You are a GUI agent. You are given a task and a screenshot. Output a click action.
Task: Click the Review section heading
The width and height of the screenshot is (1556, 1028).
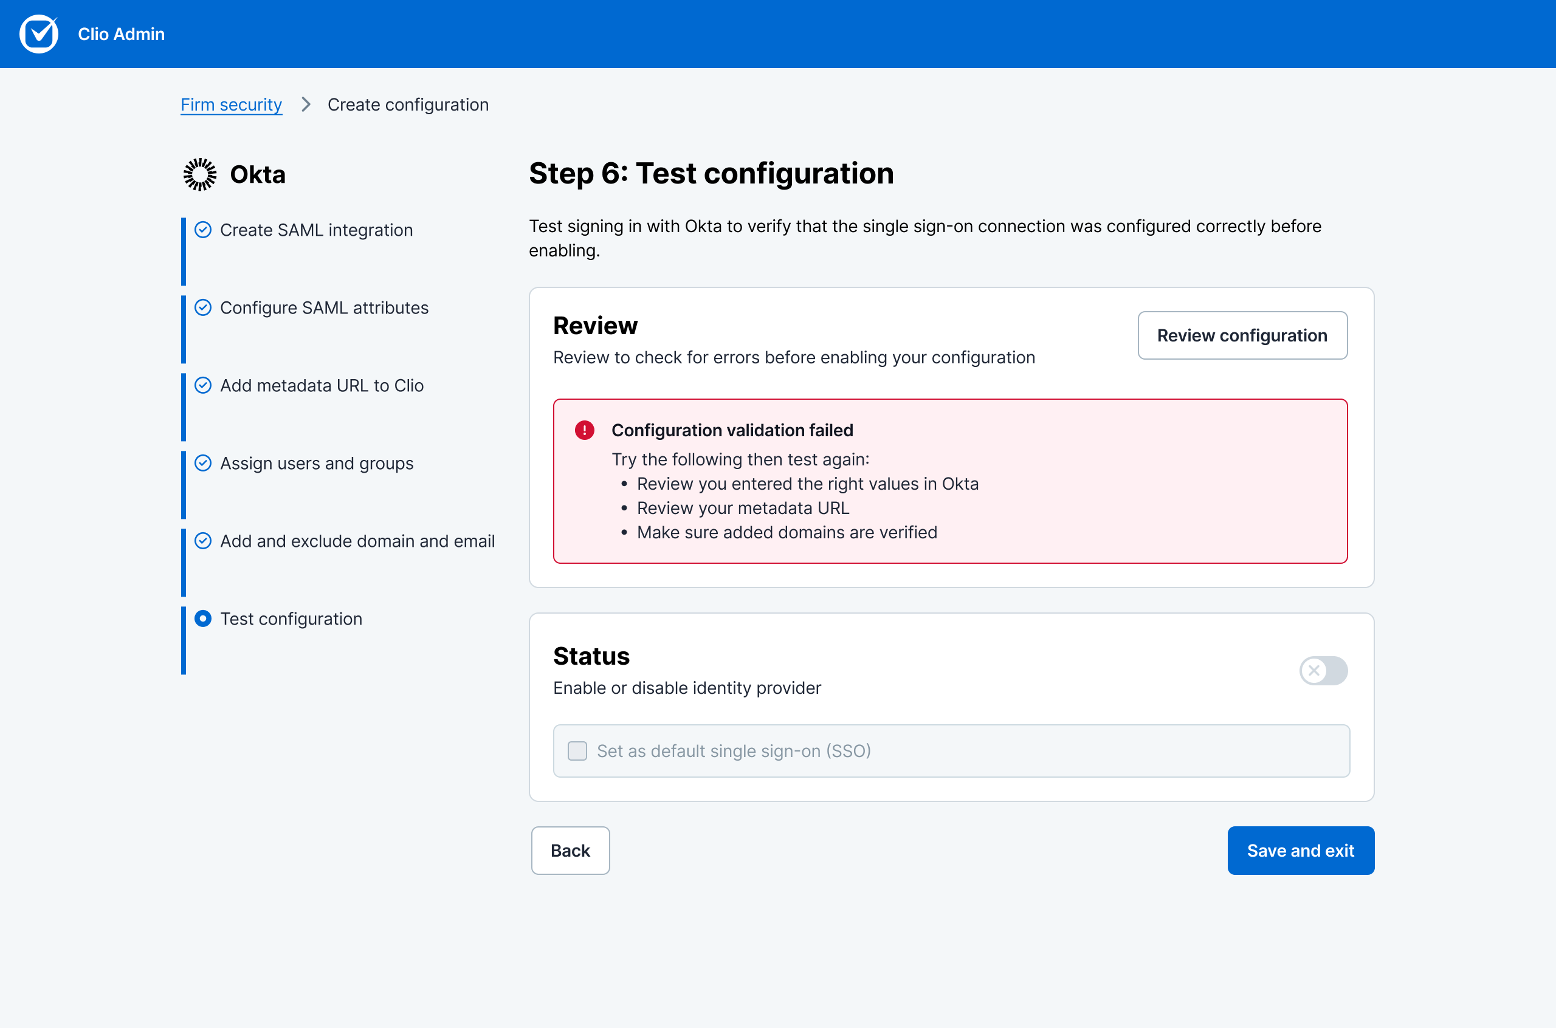pyautogui.click(x=596, y=325)
